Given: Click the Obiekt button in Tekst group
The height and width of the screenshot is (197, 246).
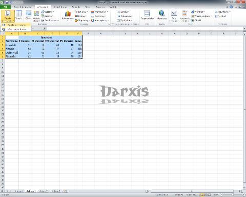Looking at the screenshot, I should pyautogui.click(x=196, y=20).
